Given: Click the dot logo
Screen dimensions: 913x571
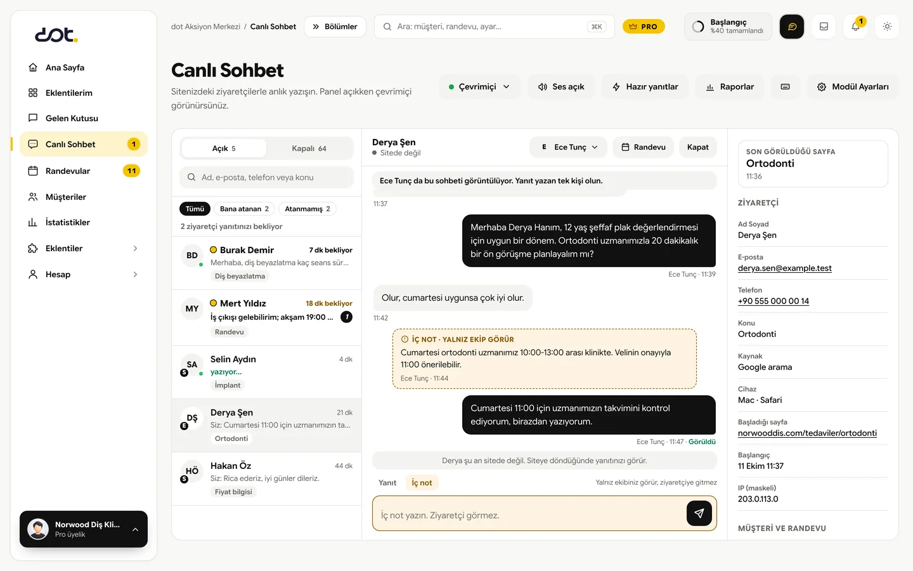Looking at the screenshot, I should tap(56, 35).
